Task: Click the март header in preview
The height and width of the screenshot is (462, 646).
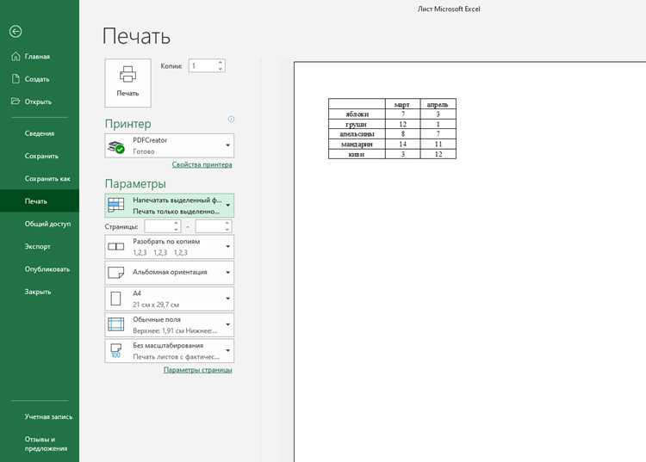Action: [402, 104]
